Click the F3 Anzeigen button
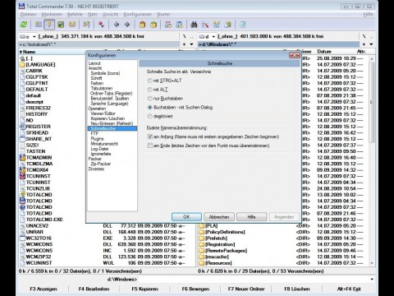The width and height of the screenshot is (394, 296). pos(44,289)
